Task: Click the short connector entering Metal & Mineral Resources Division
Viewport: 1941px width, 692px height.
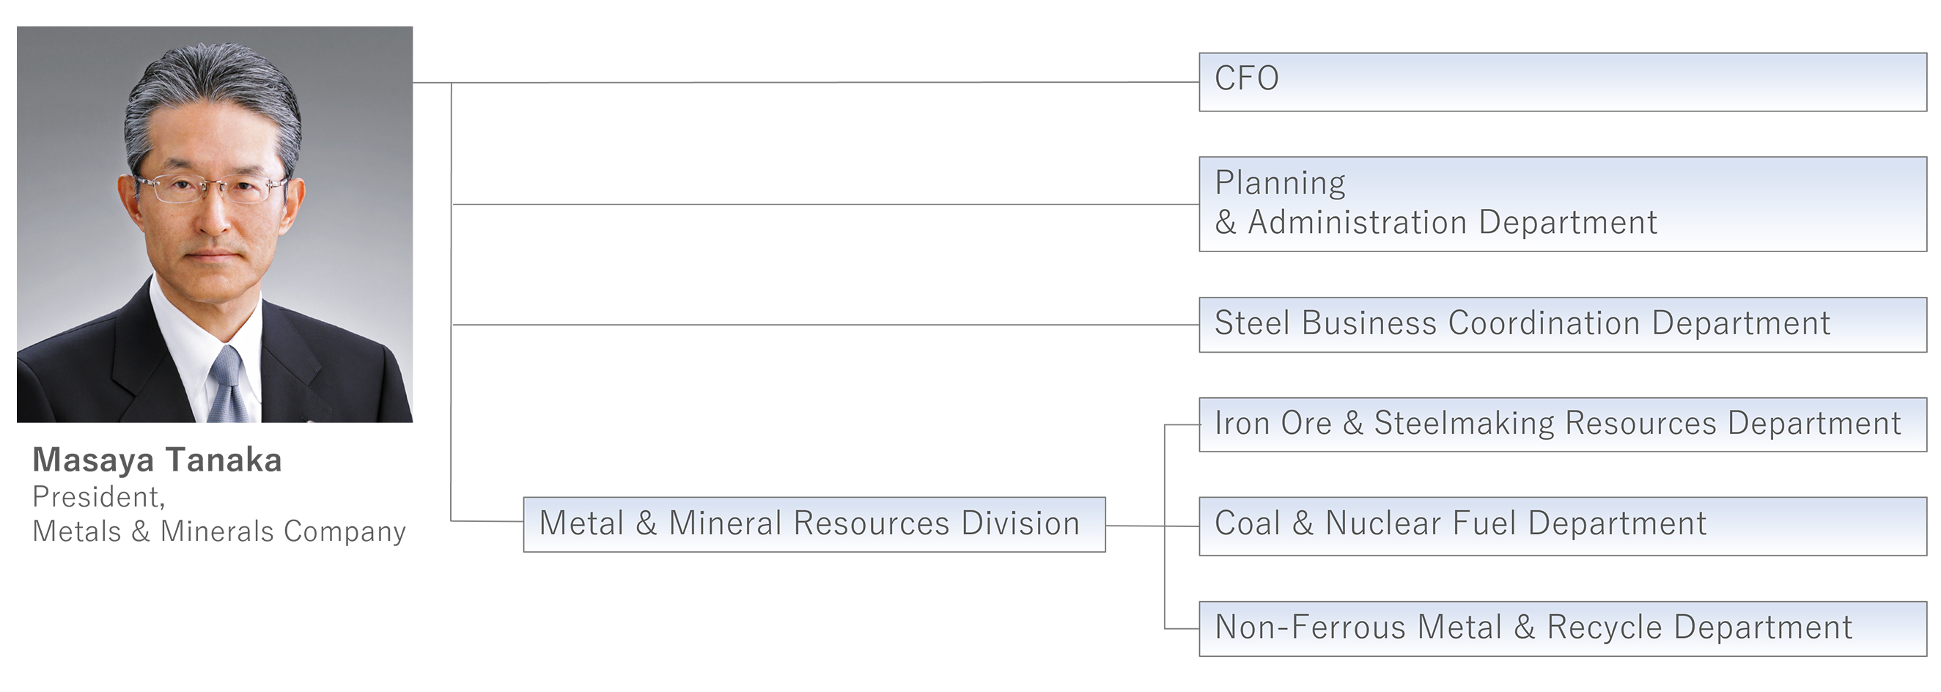Action: pos(487,521)
